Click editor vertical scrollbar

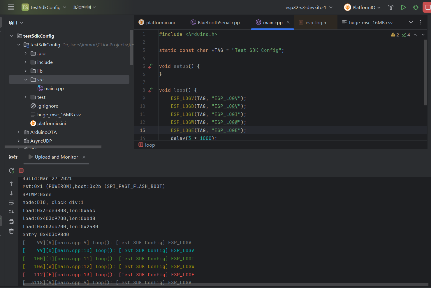point(425,72)
